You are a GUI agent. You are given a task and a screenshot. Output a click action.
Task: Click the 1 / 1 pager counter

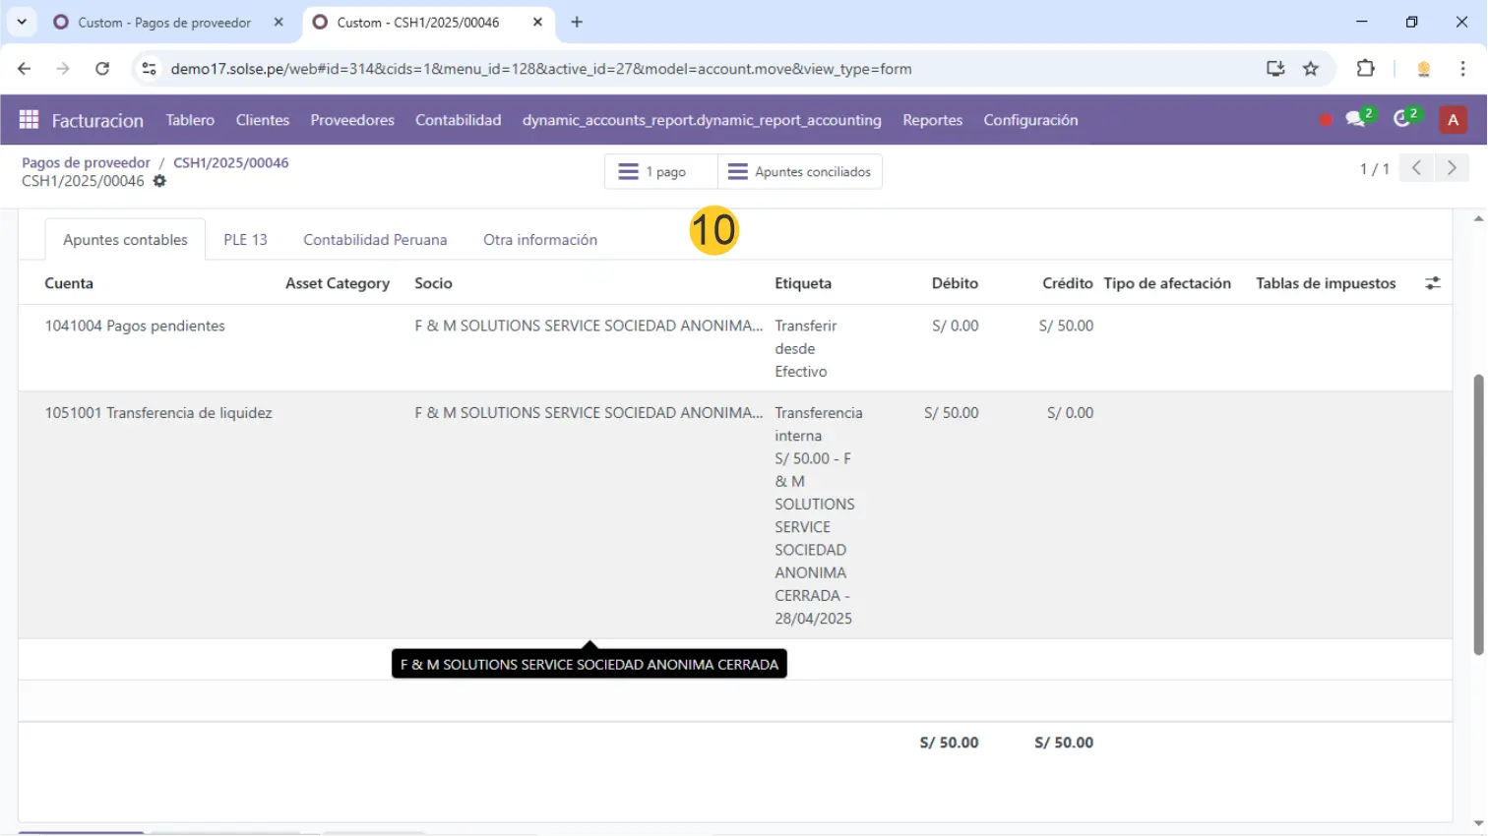pos(1374,169)
